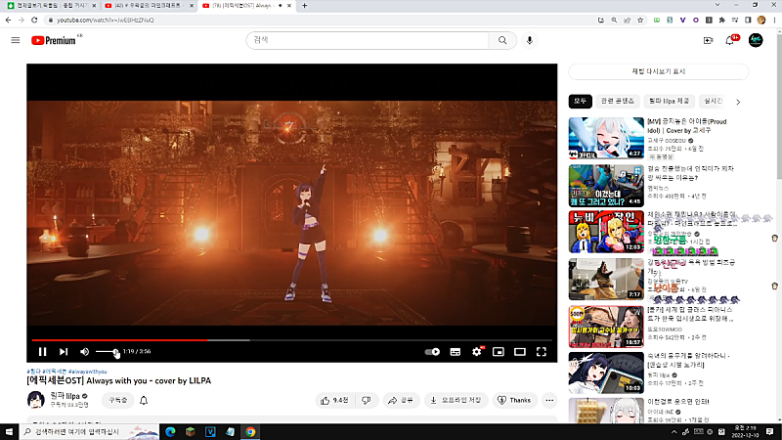The width and height of the screenshot is (782, 440).
Task: Switch to the first browser tab
Action: coord(50,6)
